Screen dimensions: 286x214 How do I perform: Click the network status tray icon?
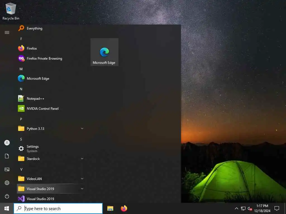[243, 208]
